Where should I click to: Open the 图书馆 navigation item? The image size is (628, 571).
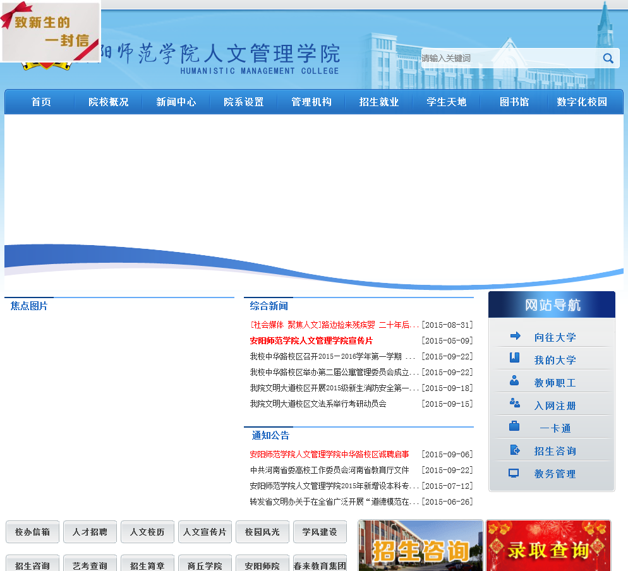click(x=514, y=102)
